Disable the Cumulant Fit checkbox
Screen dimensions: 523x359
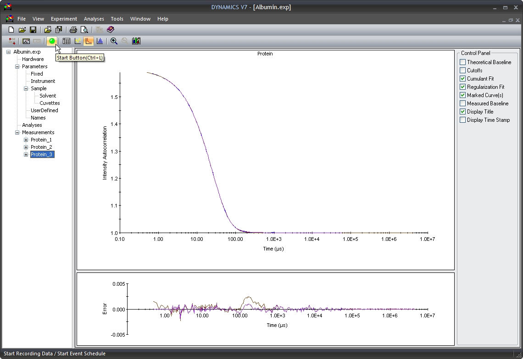click(462, 78)
